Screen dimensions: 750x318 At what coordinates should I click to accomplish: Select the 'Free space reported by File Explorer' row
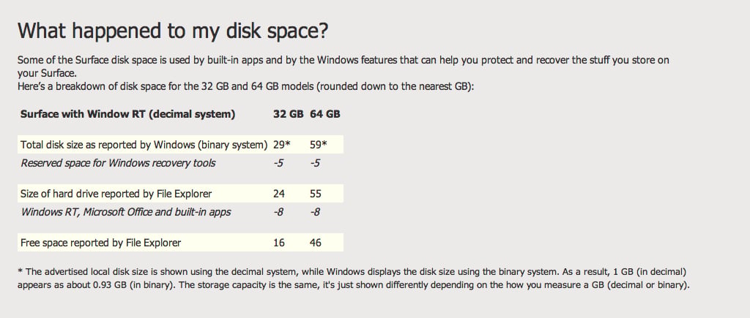tap(180, 243)
